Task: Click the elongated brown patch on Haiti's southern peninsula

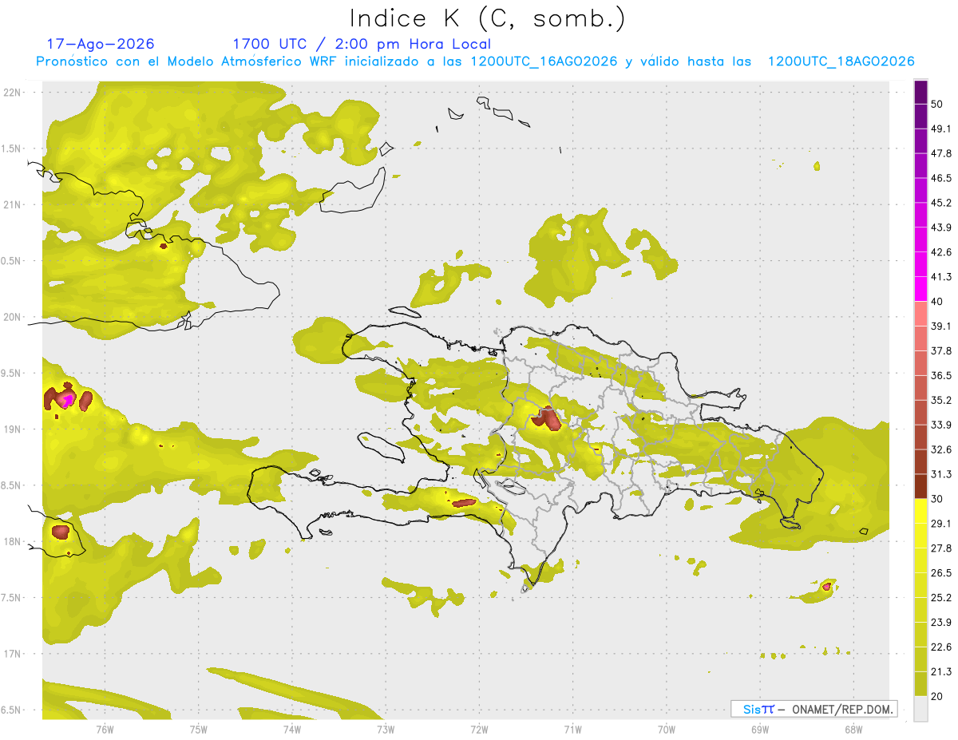Action: click(x=465, y=503)
